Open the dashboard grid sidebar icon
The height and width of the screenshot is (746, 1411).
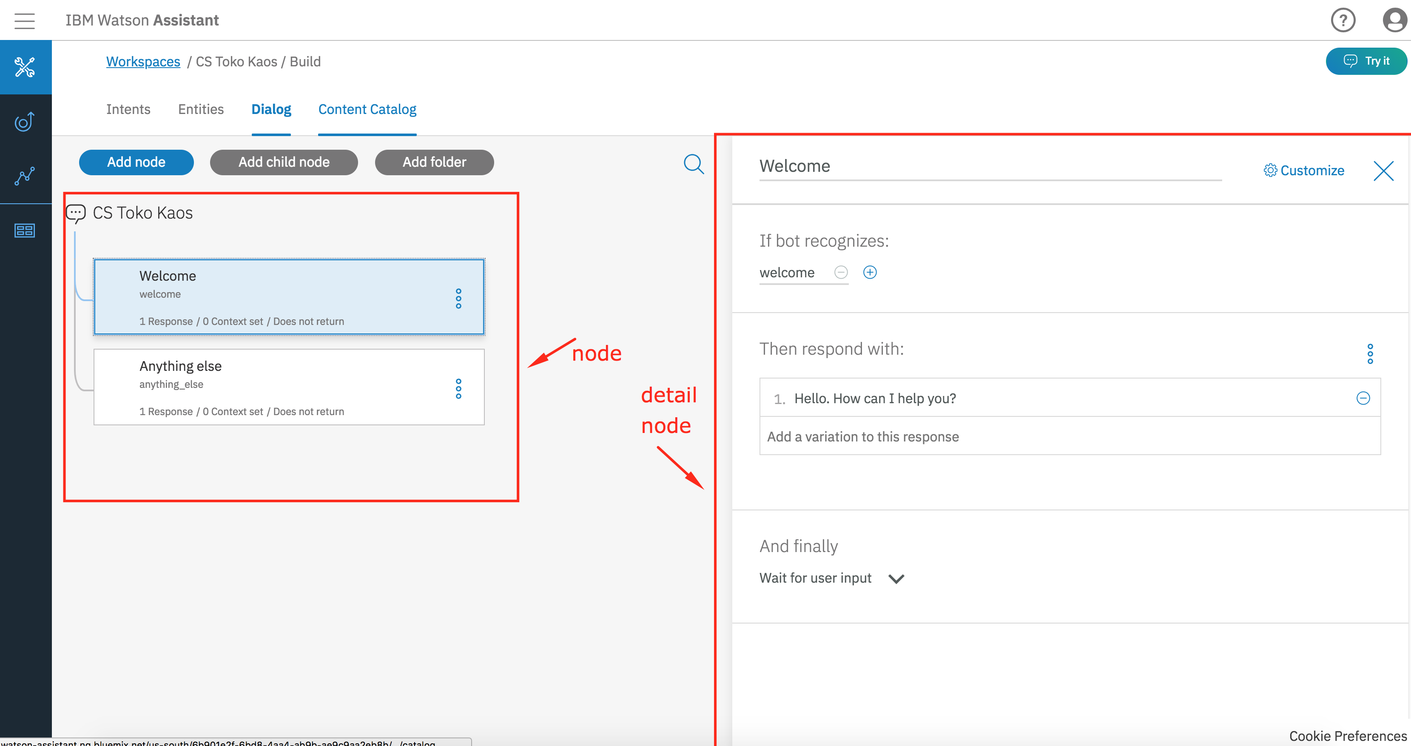click(x=25, y=231)
